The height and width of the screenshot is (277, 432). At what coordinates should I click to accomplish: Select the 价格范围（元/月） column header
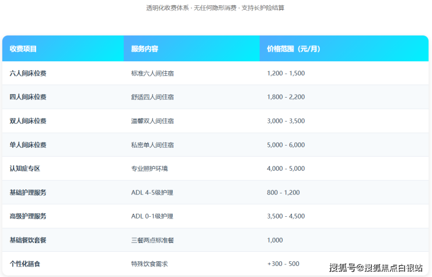point(294,49)
